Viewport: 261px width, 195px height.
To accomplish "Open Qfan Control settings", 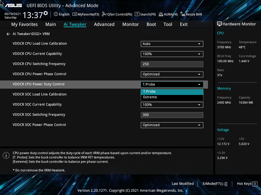I will pos(117,14).
